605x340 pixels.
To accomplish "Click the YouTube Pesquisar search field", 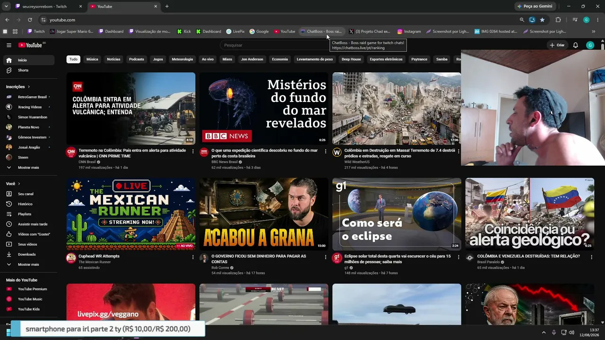I will pyautogui.click(x=274, y=45).
